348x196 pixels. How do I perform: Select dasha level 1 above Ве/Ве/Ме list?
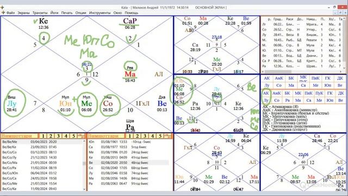point(43,136)
